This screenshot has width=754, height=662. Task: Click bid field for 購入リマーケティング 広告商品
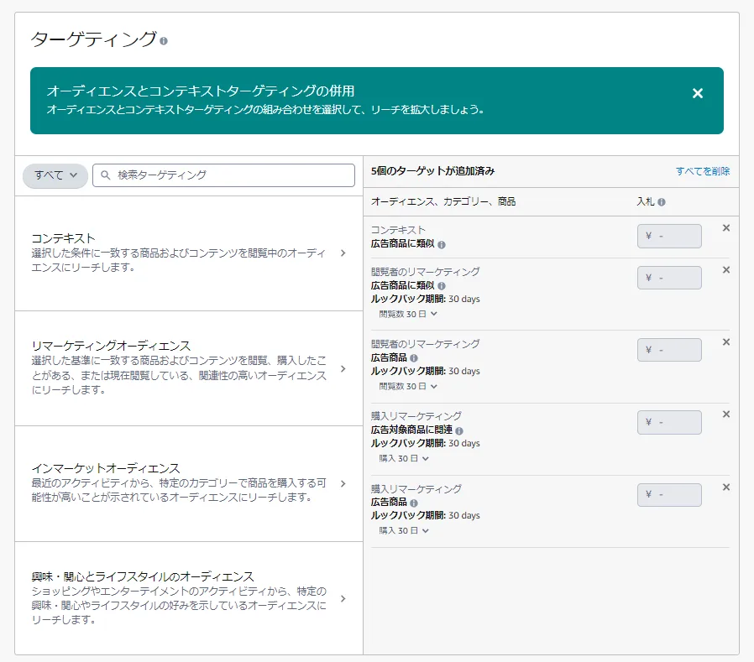[669, 495]
